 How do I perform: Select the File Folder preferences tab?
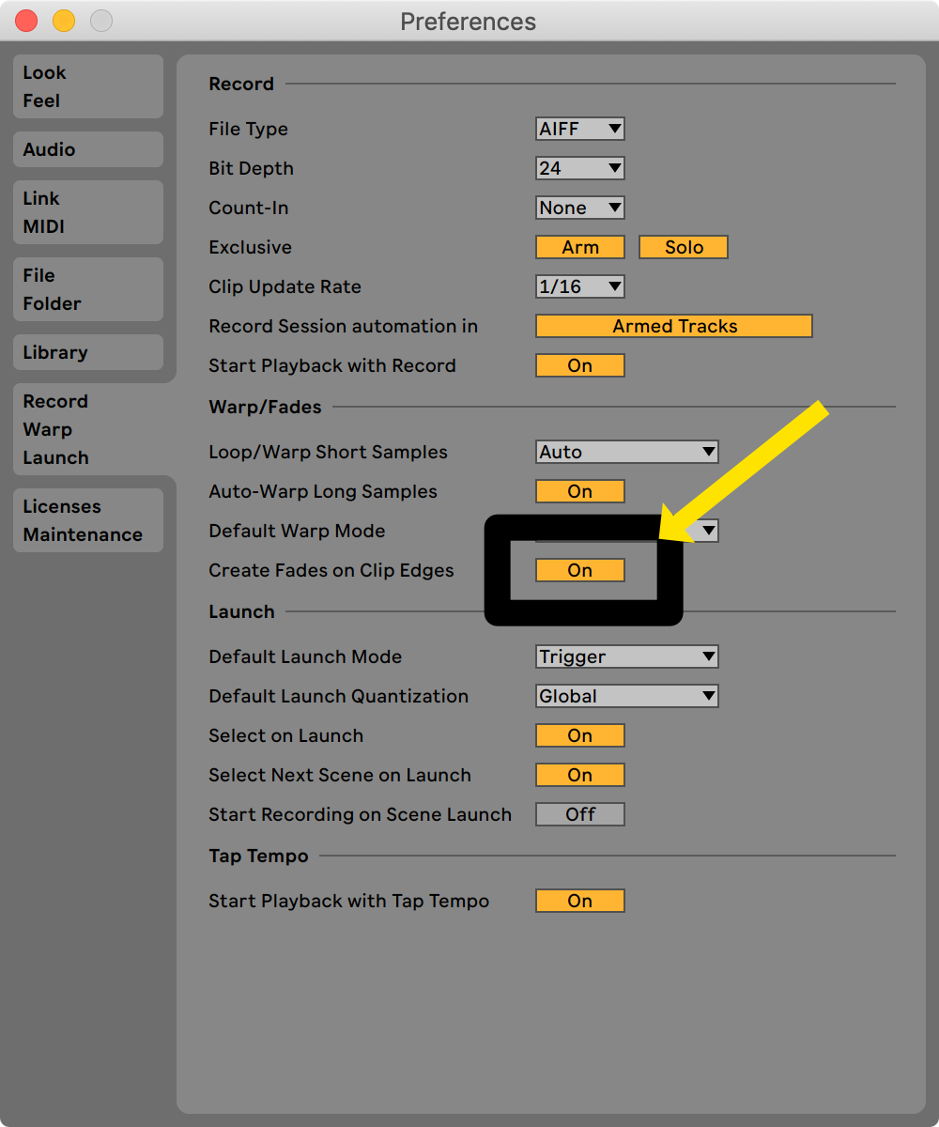pos(87,289)
